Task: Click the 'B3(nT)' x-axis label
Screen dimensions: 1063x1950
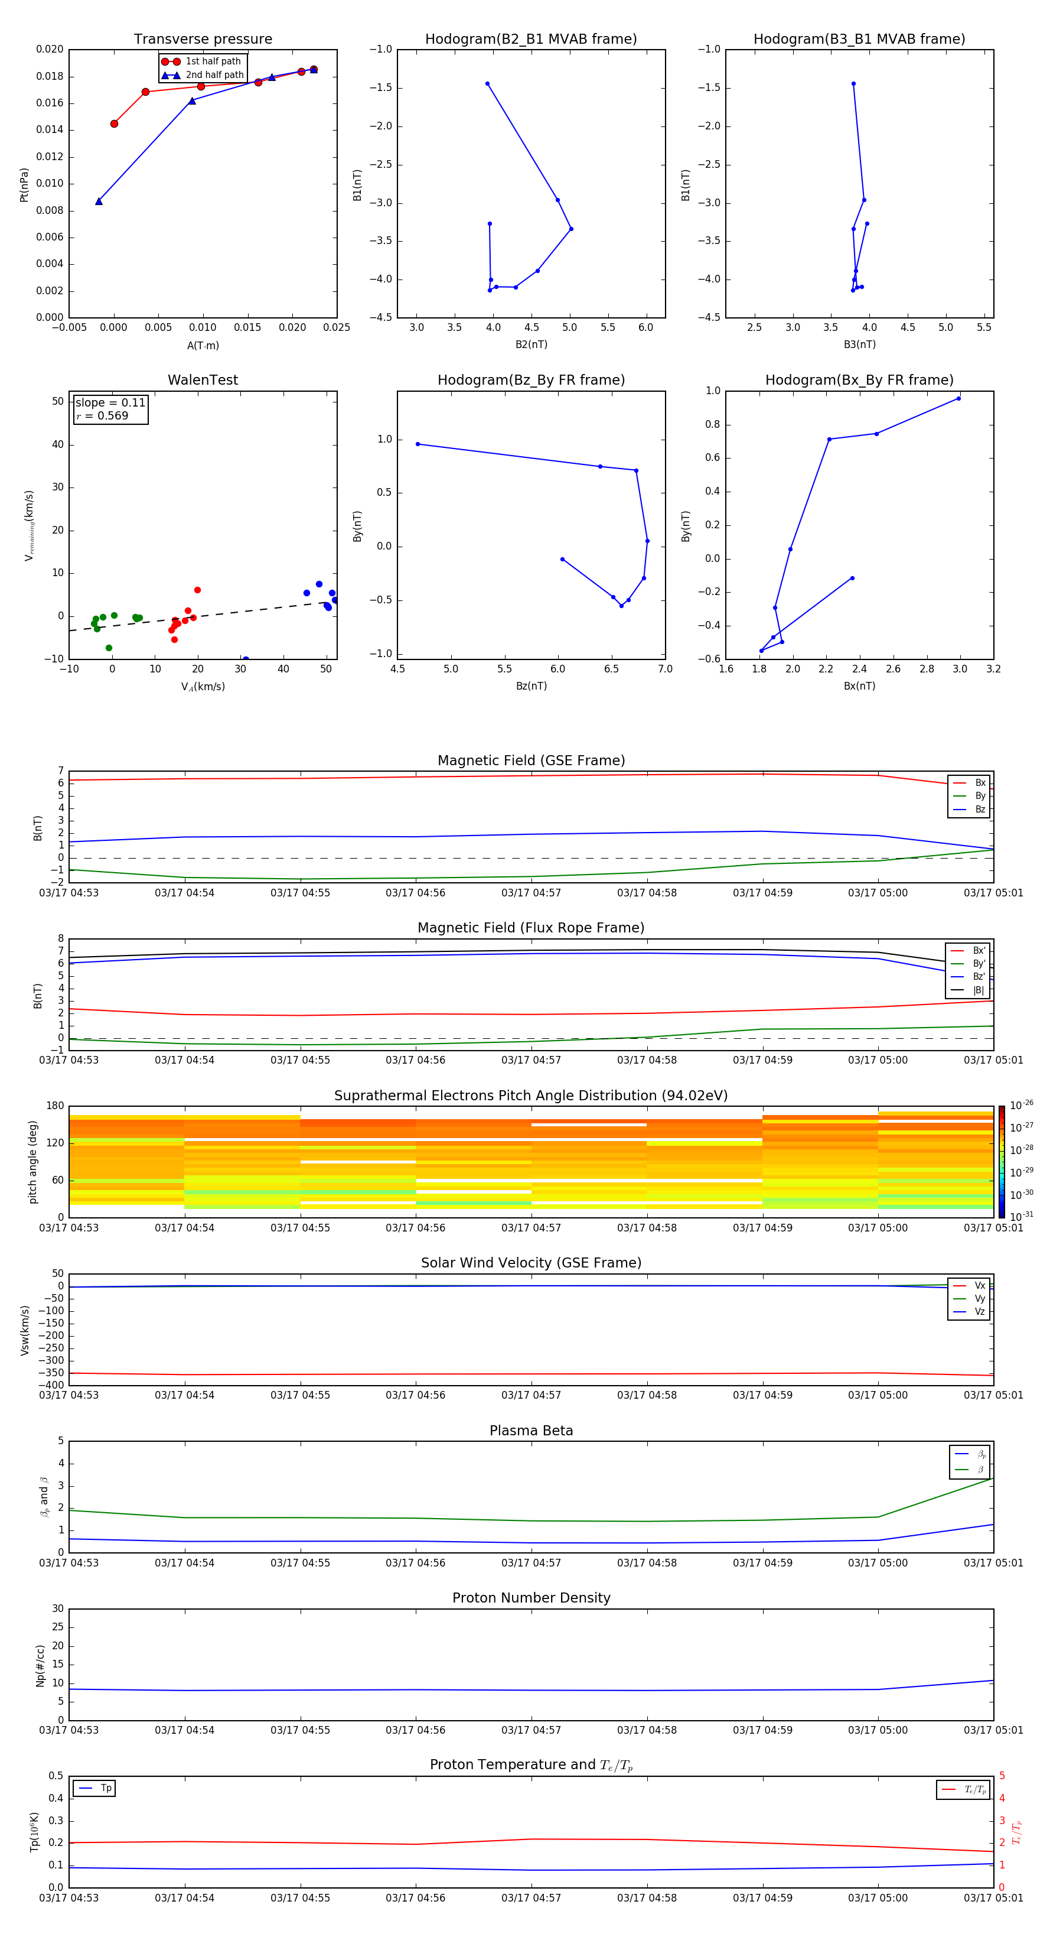Action: (859, 344)
